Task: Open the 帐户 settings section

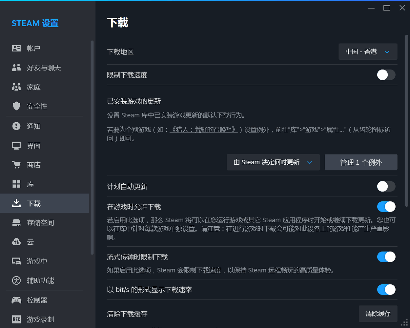Action: pyautogui.click(x=44, y=48)
